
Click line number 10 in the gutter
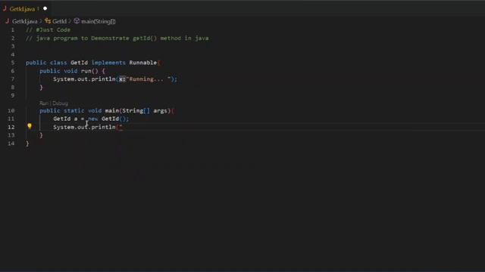click(x=11, y=110)
